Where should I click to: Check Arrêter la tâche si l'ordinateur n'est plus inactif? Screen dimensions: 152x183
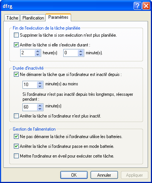click(16, 116)
